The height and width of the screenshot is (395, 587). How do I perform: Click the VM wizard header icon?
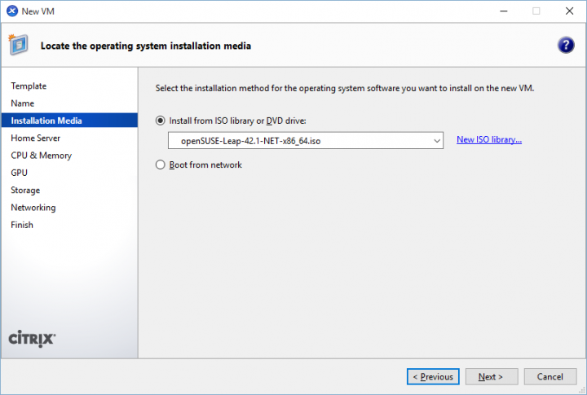pyautogui.click(x=20, y=46)
